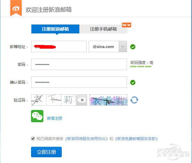Click the 我已阅读并接受 text
Screen dimensions: 192x163
tap(50, 138)
